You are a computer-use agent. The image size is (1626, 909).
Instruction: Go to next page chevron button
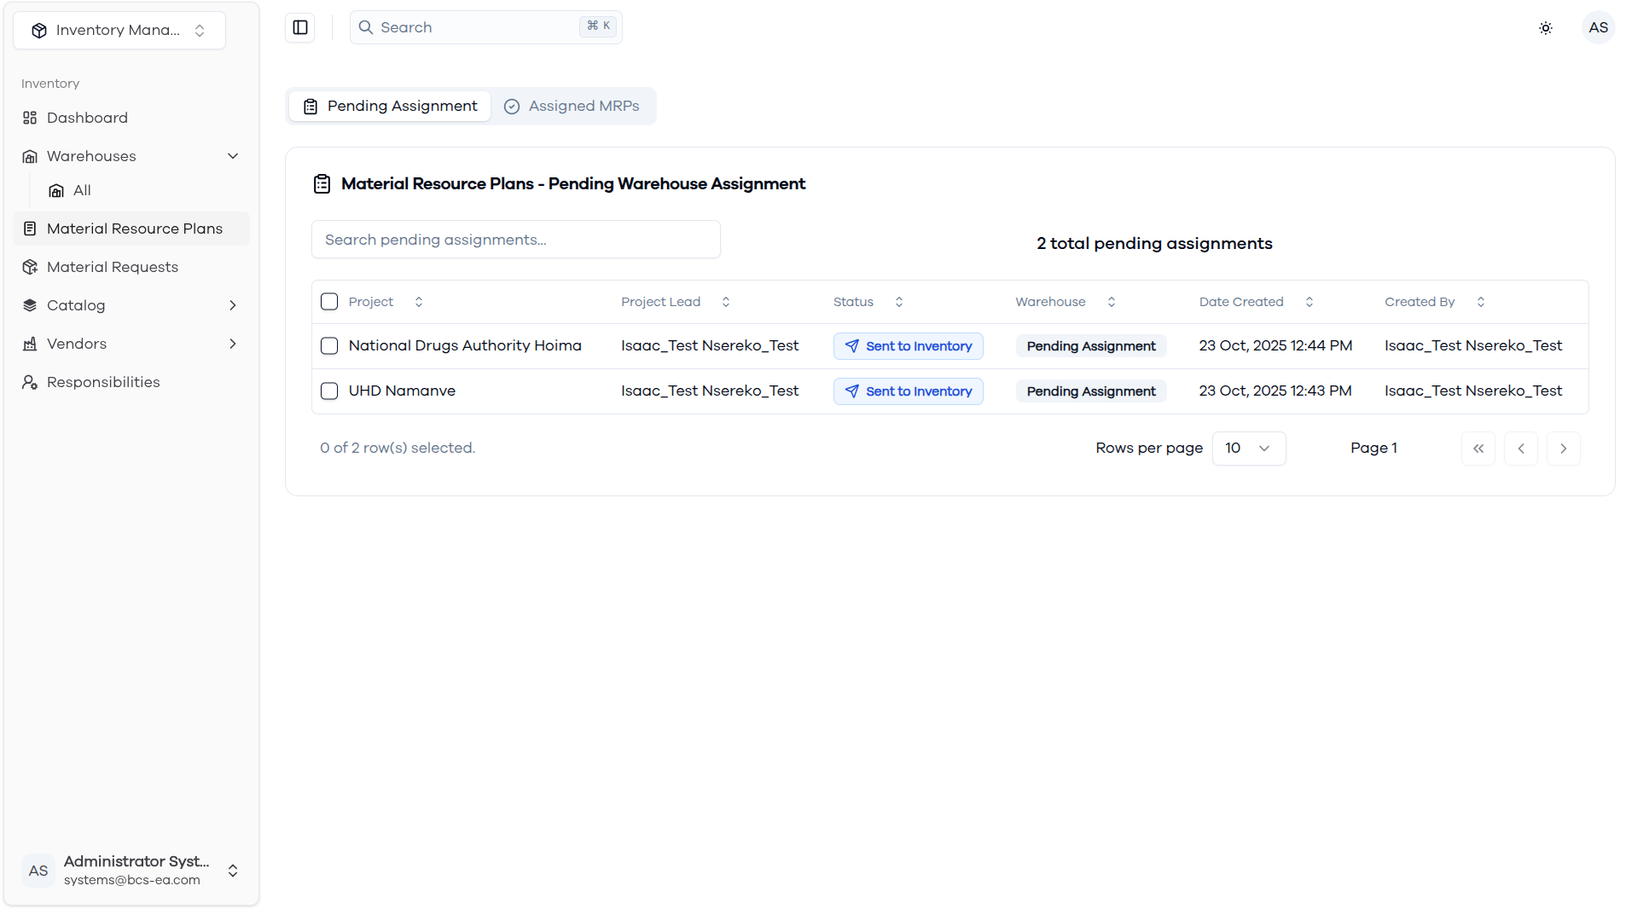pyautogui.click(x=1564, y=449)
